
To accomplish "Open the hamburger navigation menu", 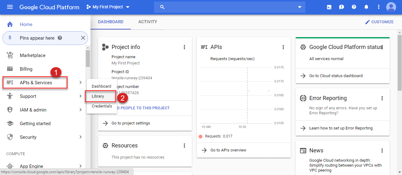I will tap(10, 7).
